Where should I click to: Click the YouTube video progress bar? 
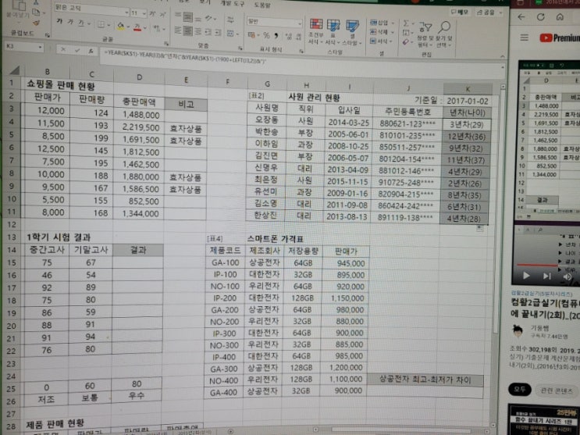(547, 265)
